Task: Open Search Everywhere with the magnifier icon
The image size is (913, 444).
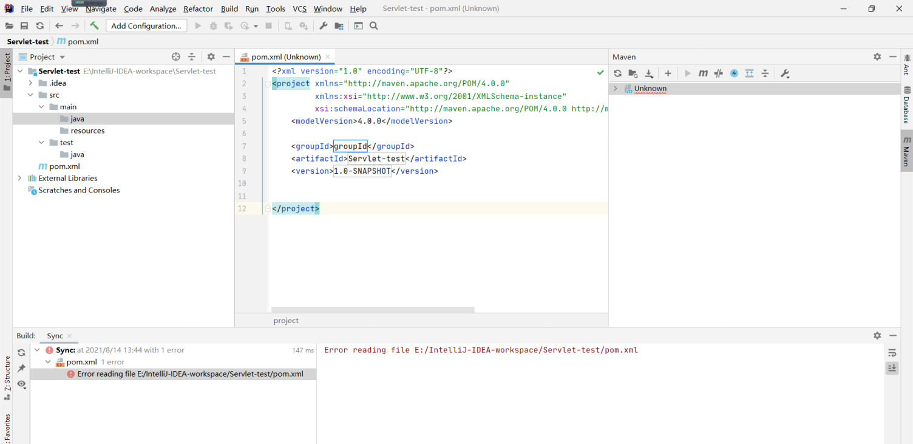Action: click(x=374, y=26)
